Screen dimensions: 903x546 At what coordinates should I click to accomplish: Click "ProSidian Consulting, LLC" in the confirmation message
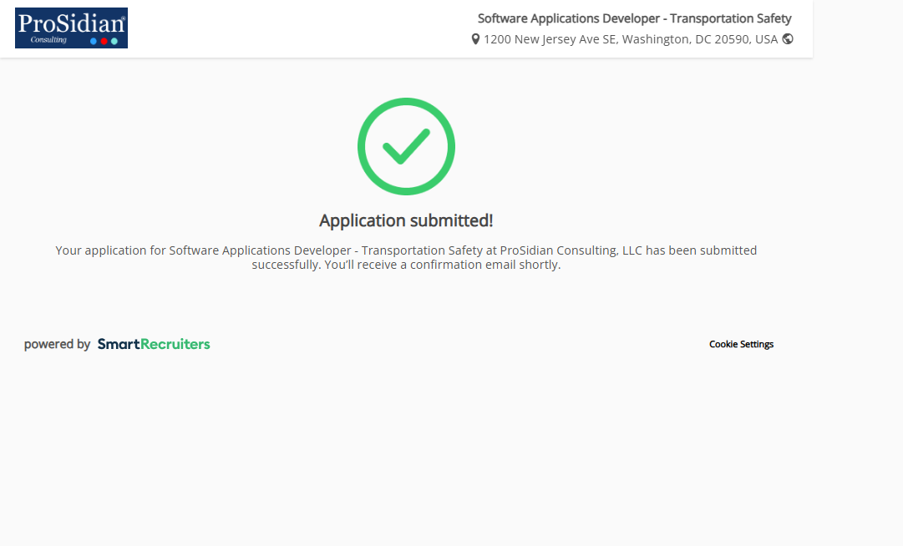pyautogui.click(x=572, y=250)
